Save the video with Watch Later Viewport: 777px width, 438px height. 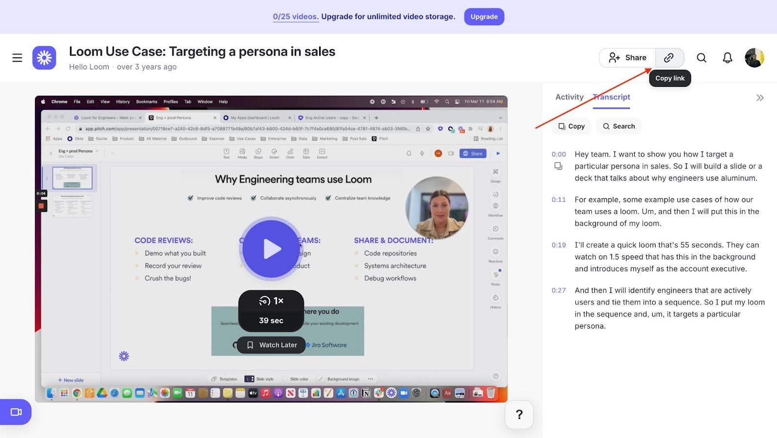pyautogui.click(x=271, y=345)
